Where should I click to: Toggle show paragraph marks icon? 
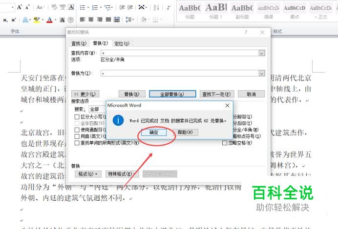[169, 7]
